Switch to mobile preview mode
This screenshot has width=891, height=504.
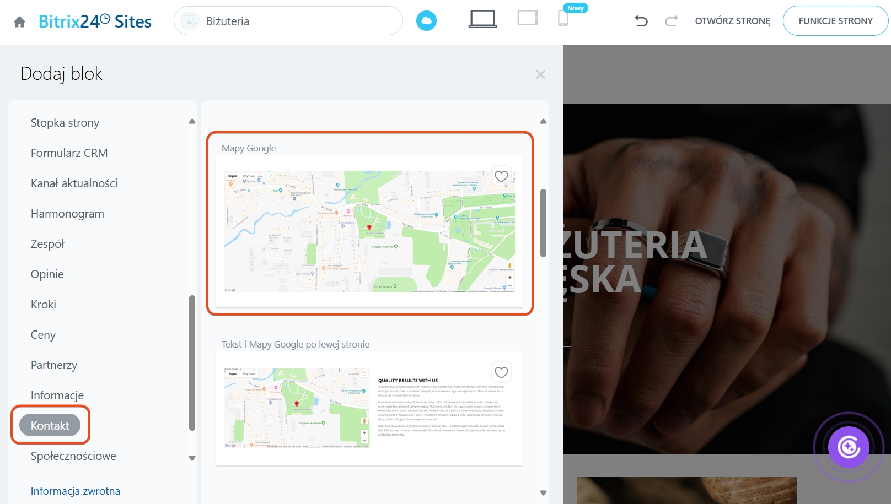pos(563,19)
